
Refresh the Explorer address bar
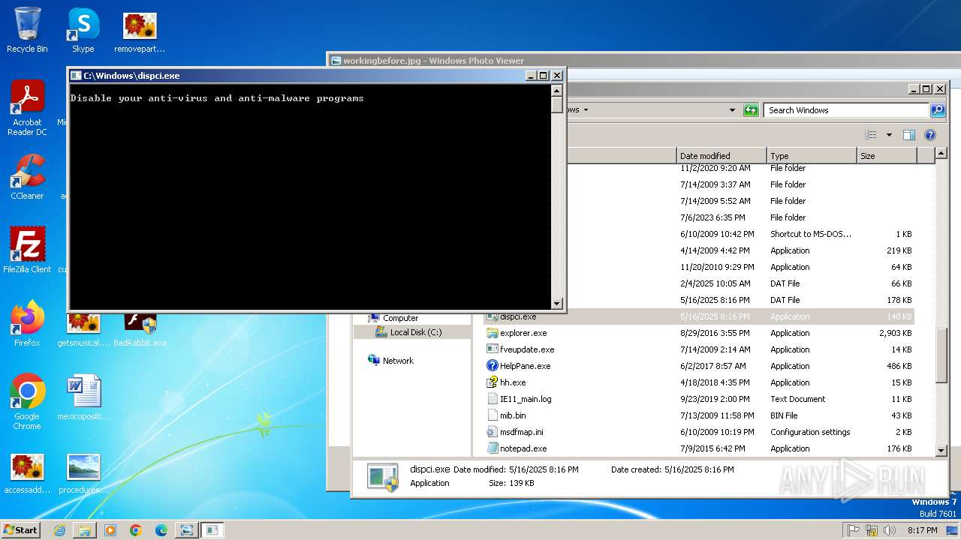751,110
